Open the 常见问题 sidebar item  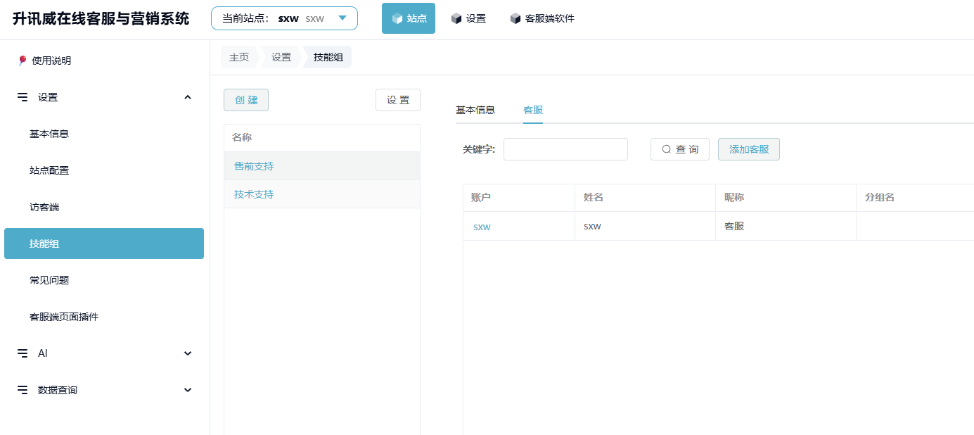pyautogui.click(x=49, y=280)
